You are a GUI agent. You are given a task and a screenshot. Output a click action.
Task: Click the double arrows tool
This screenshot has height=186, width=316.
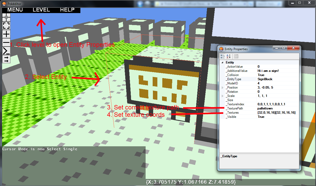6,59
